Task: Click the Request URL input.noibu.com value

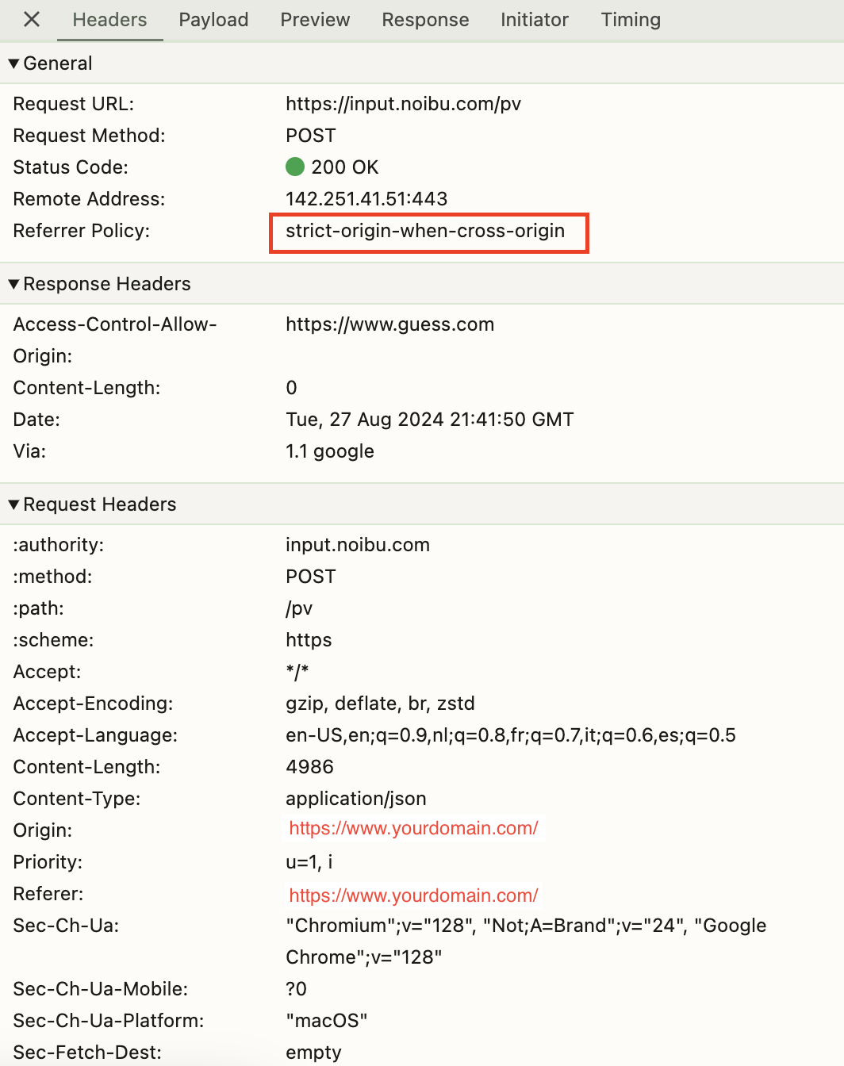Action: tap(403, 104)
